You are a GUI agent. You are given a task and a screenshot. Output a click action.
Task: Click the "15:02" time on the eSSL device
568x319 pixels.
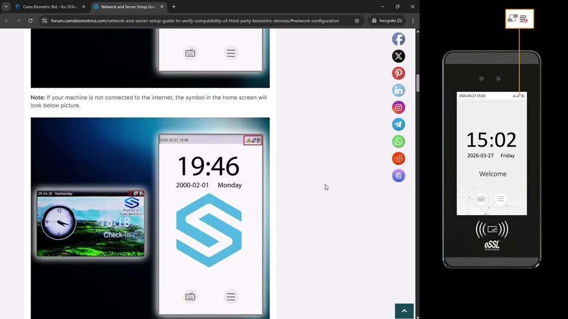[x=492, y=140]
